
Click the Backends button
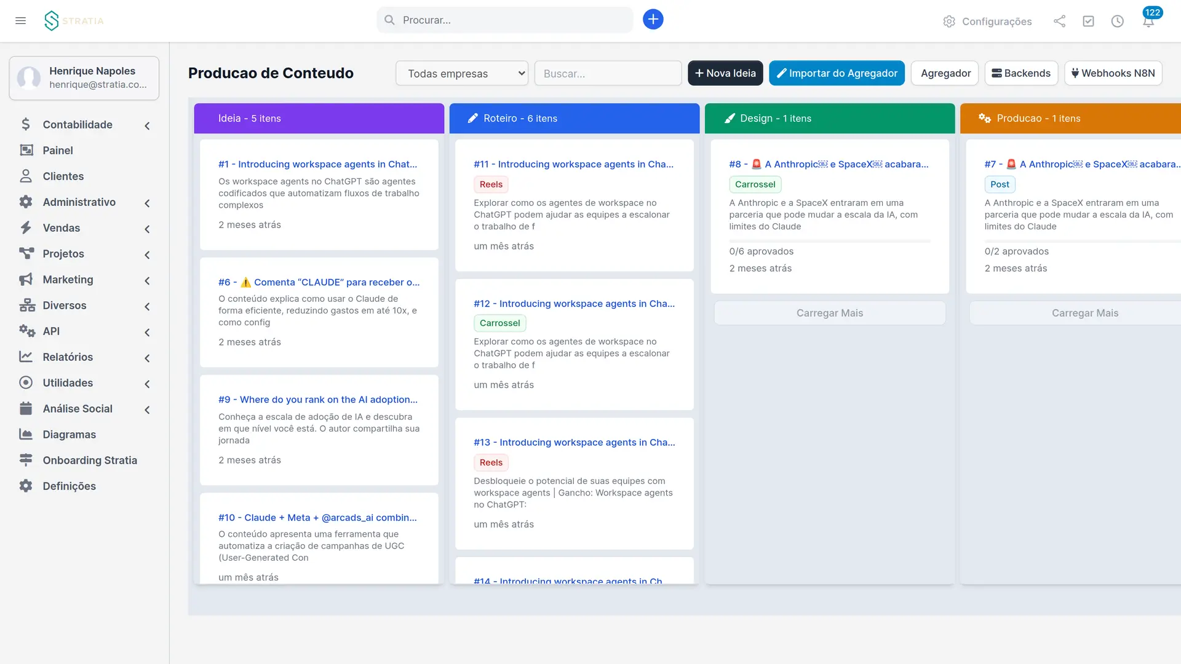[x=1021, y=73]
